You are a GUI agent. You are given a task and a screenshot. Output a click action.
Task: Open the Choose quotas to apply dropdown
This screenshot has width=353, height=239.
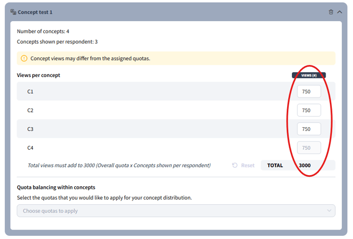point(169,211)
